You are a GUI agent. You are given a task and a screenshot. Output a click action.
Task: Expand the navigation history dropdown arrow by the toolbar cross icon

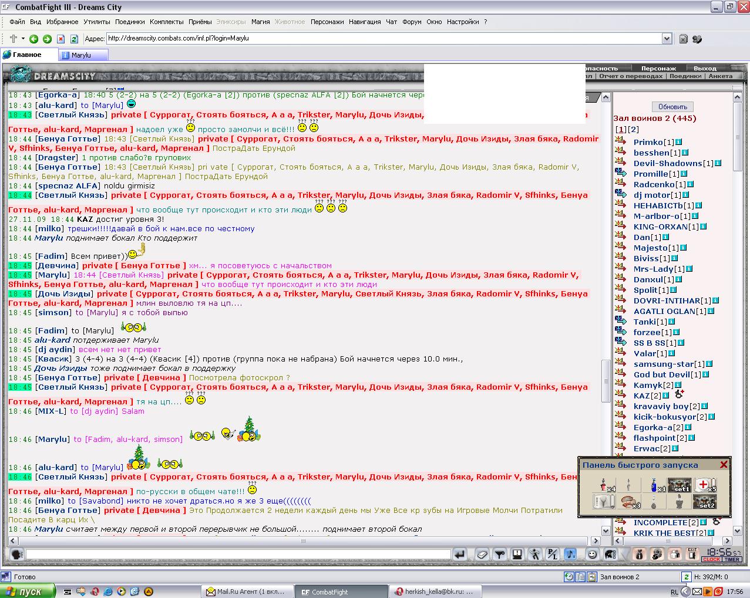[x=23, y=39]
